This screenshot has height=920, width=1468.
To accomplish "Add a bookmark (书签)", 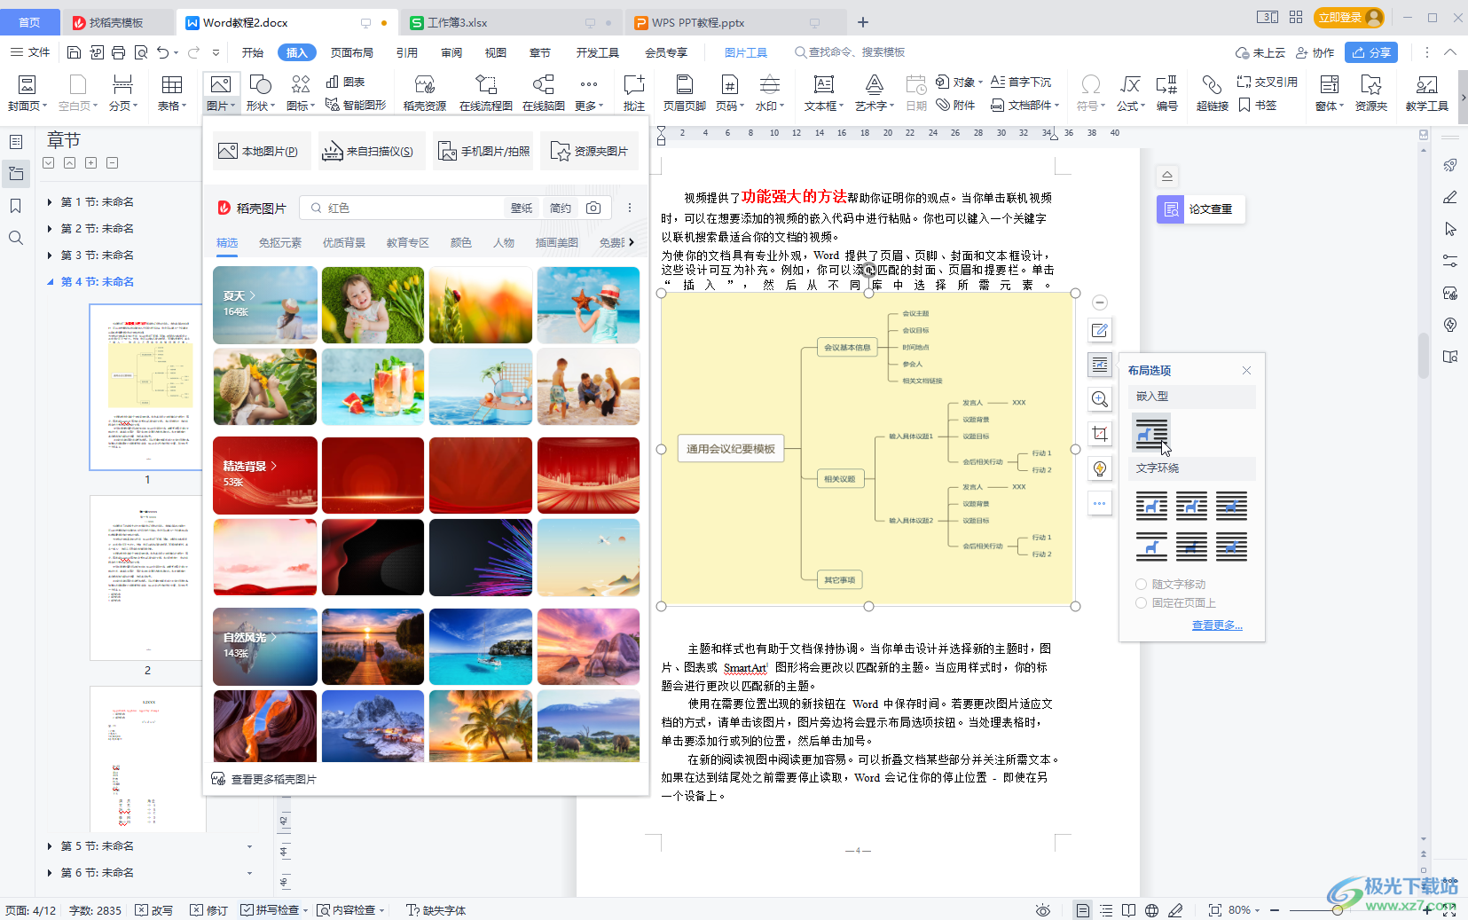I will click(1258, 105).
